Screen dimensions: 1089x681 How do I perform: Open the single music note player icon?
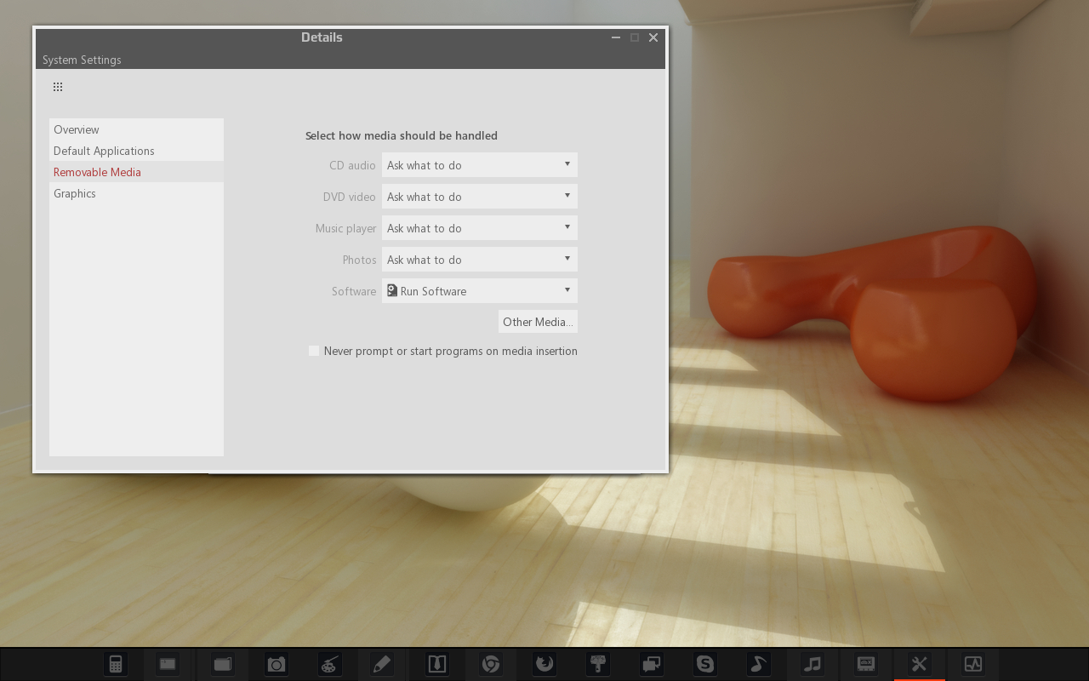tap(758, 664)
